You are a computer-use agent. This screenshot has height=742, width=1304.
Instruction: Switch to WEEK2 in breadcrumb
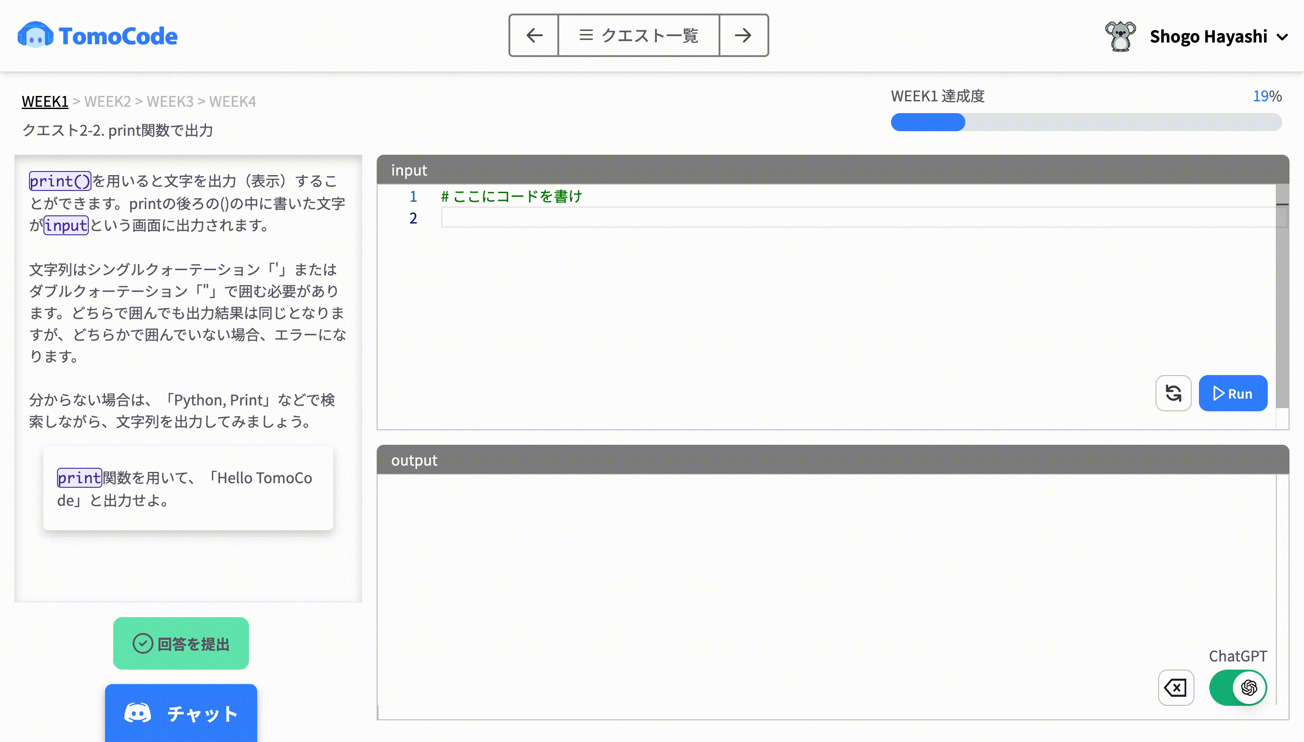click(x=108, y=101)
